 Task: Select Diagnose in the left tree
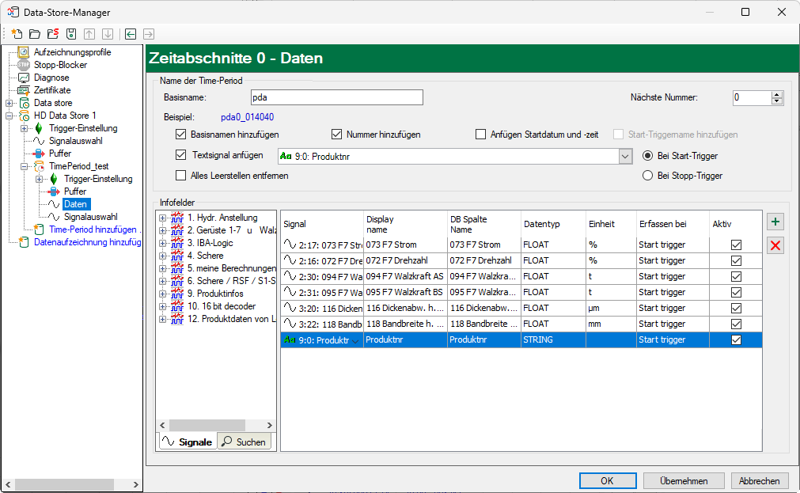click(51, 78)
